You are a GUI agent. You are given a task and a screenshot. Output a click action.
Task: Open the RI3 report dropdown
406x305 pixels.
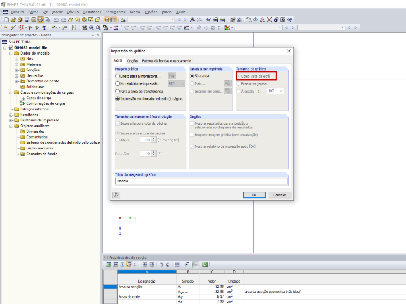[182, 83]
